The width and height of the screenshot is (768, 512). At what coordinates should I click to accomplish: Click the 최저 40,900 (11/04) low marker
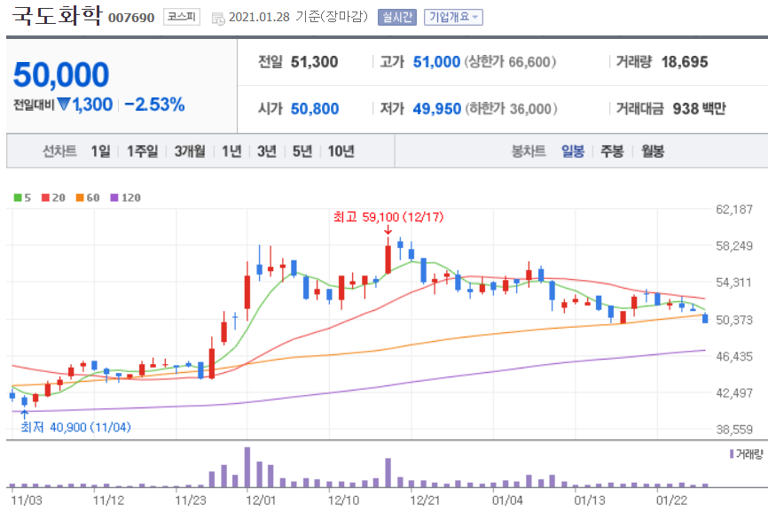76,427
